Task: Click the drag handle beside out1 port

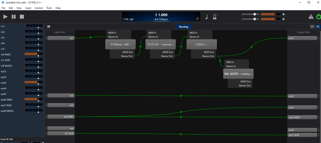Action: [x=318, y=38]
